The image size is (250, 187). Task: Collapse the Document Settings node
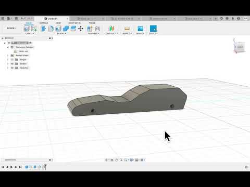[8, 47]
